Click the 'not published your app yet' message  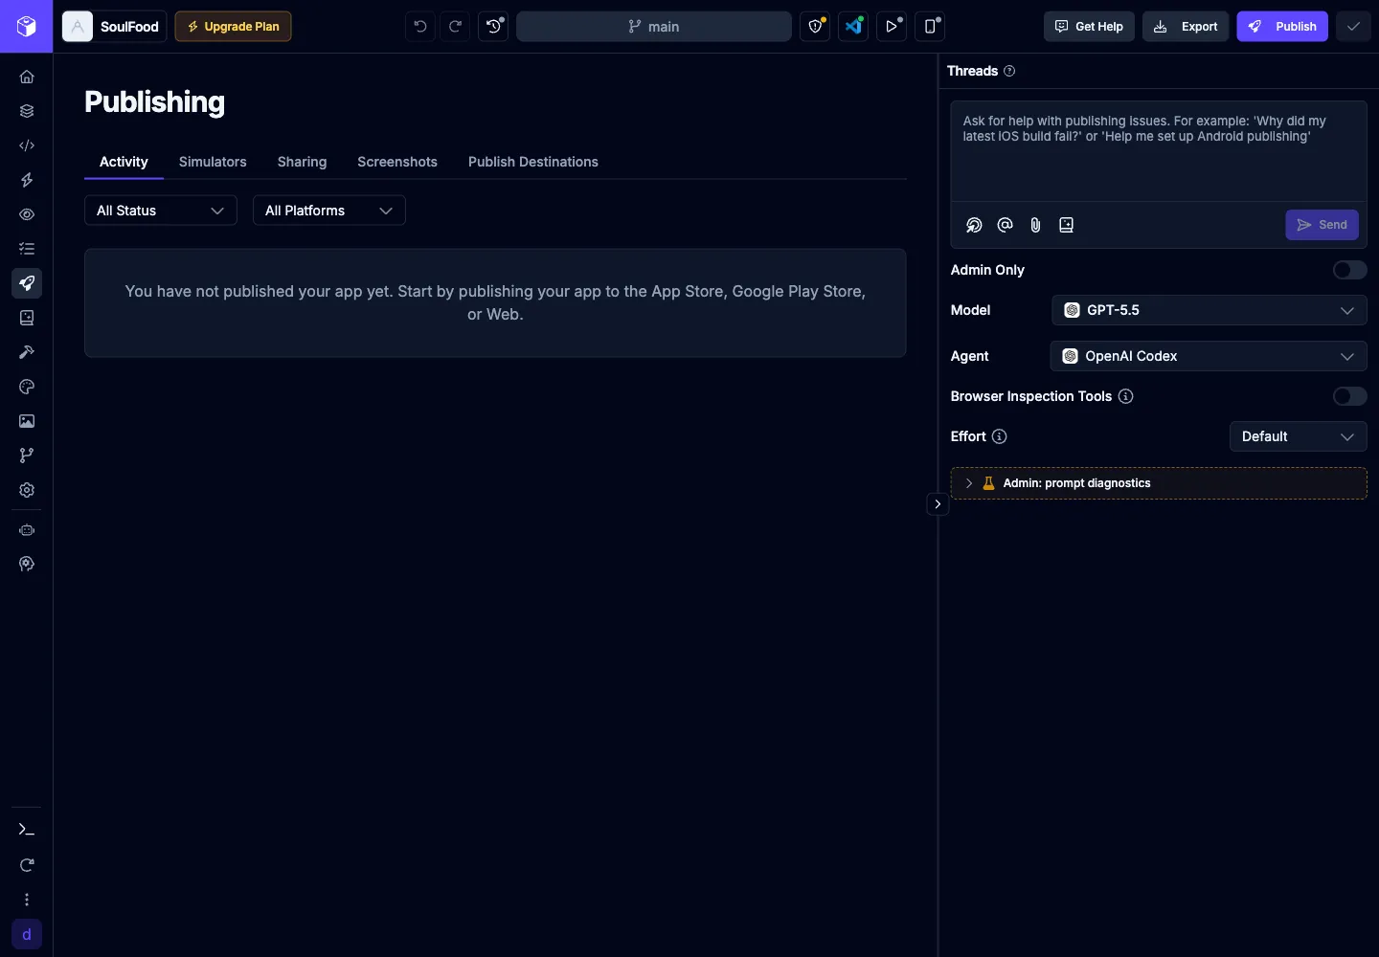tap(495, 302)
